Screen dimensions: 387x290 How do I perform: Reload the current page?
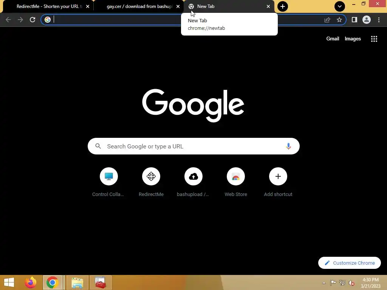click(33, 20)
